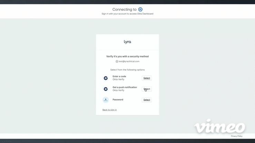255x143 pixels.
Task: Go back to sign in
Action: pyautogui.click(x=109, y=110)
